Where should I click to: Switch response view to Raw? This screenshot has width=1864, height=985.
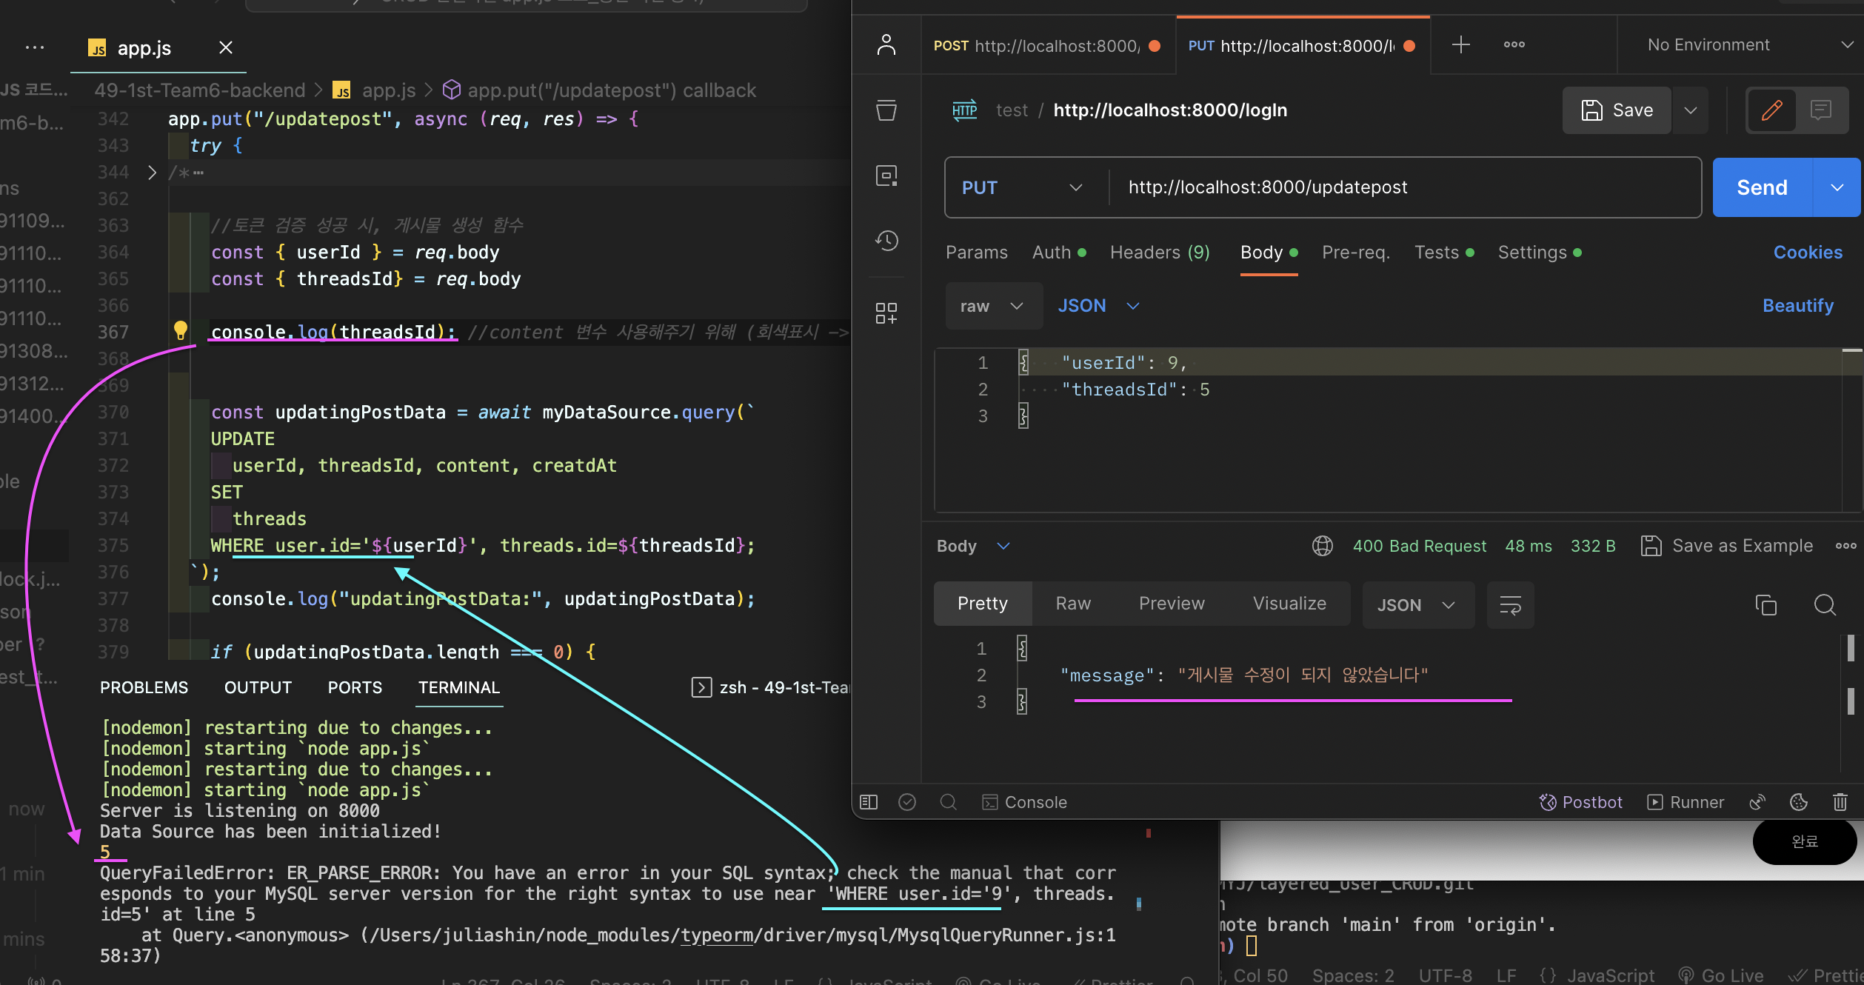pyautogui.click(x=1072, y=604)
